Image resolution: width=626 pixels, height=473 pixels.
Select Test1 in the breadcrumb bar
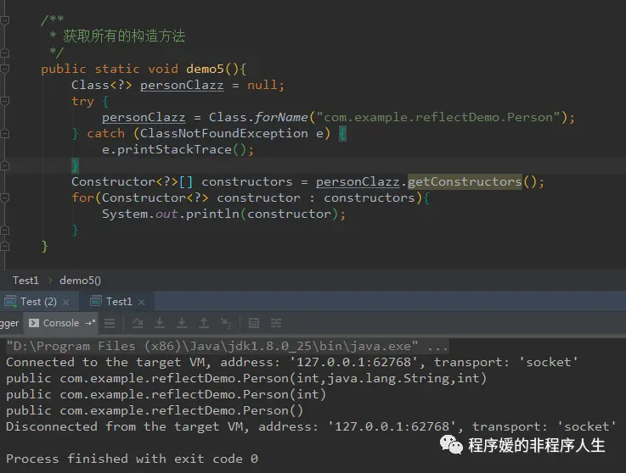(26, 280)
